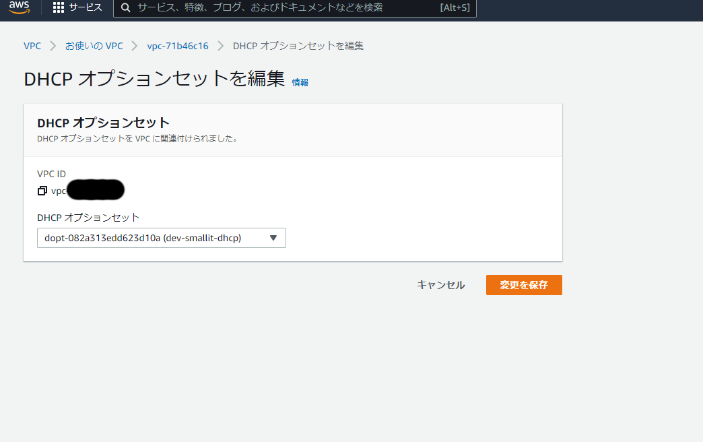703x442 pixels.
Task: Click the chevron after vpc-71b46c16 breadcrumb
Action: click(221, 46)
